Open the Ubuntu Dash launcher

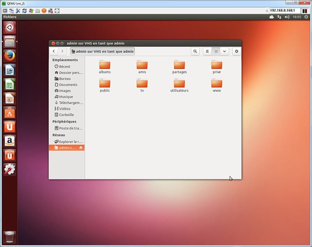pos(9,27)
